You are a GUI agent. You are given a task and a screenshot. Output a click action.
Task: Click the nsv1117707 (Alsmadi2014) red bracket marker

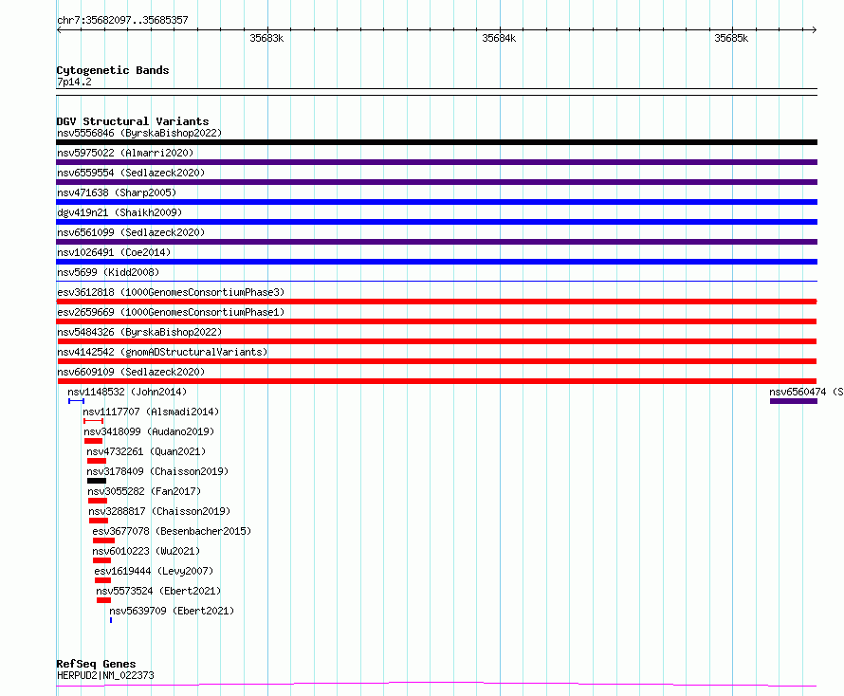click(x=94, y=421)
